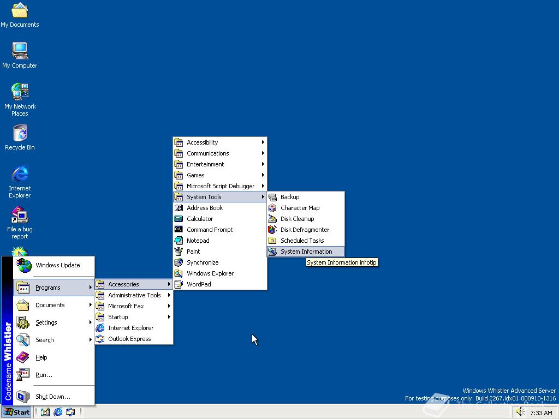The width and height of the screenshot is (559, 419).
Task: Choose Disk Cleanup in System Tools
Action: tap(306, 219)
